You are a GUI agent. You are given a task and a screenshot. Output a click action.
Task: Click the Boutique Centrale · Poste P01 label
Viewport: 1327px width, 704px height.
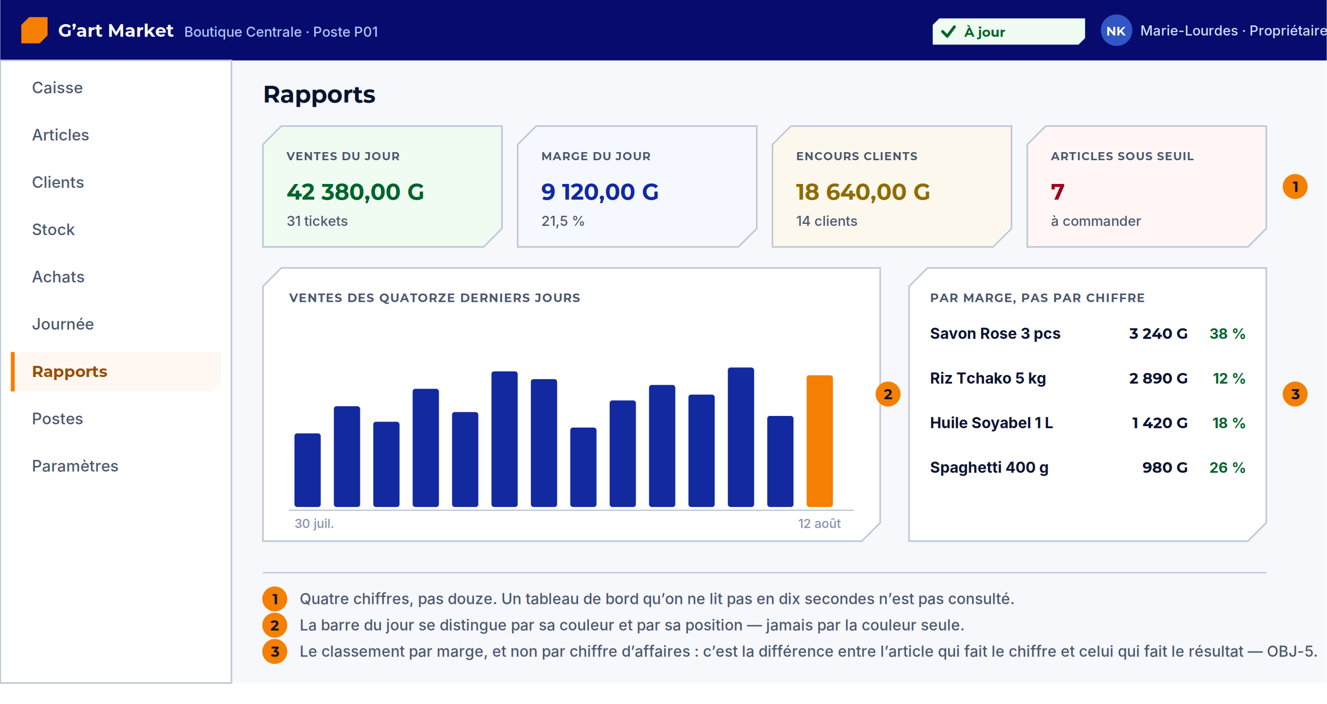click(281, 32)
